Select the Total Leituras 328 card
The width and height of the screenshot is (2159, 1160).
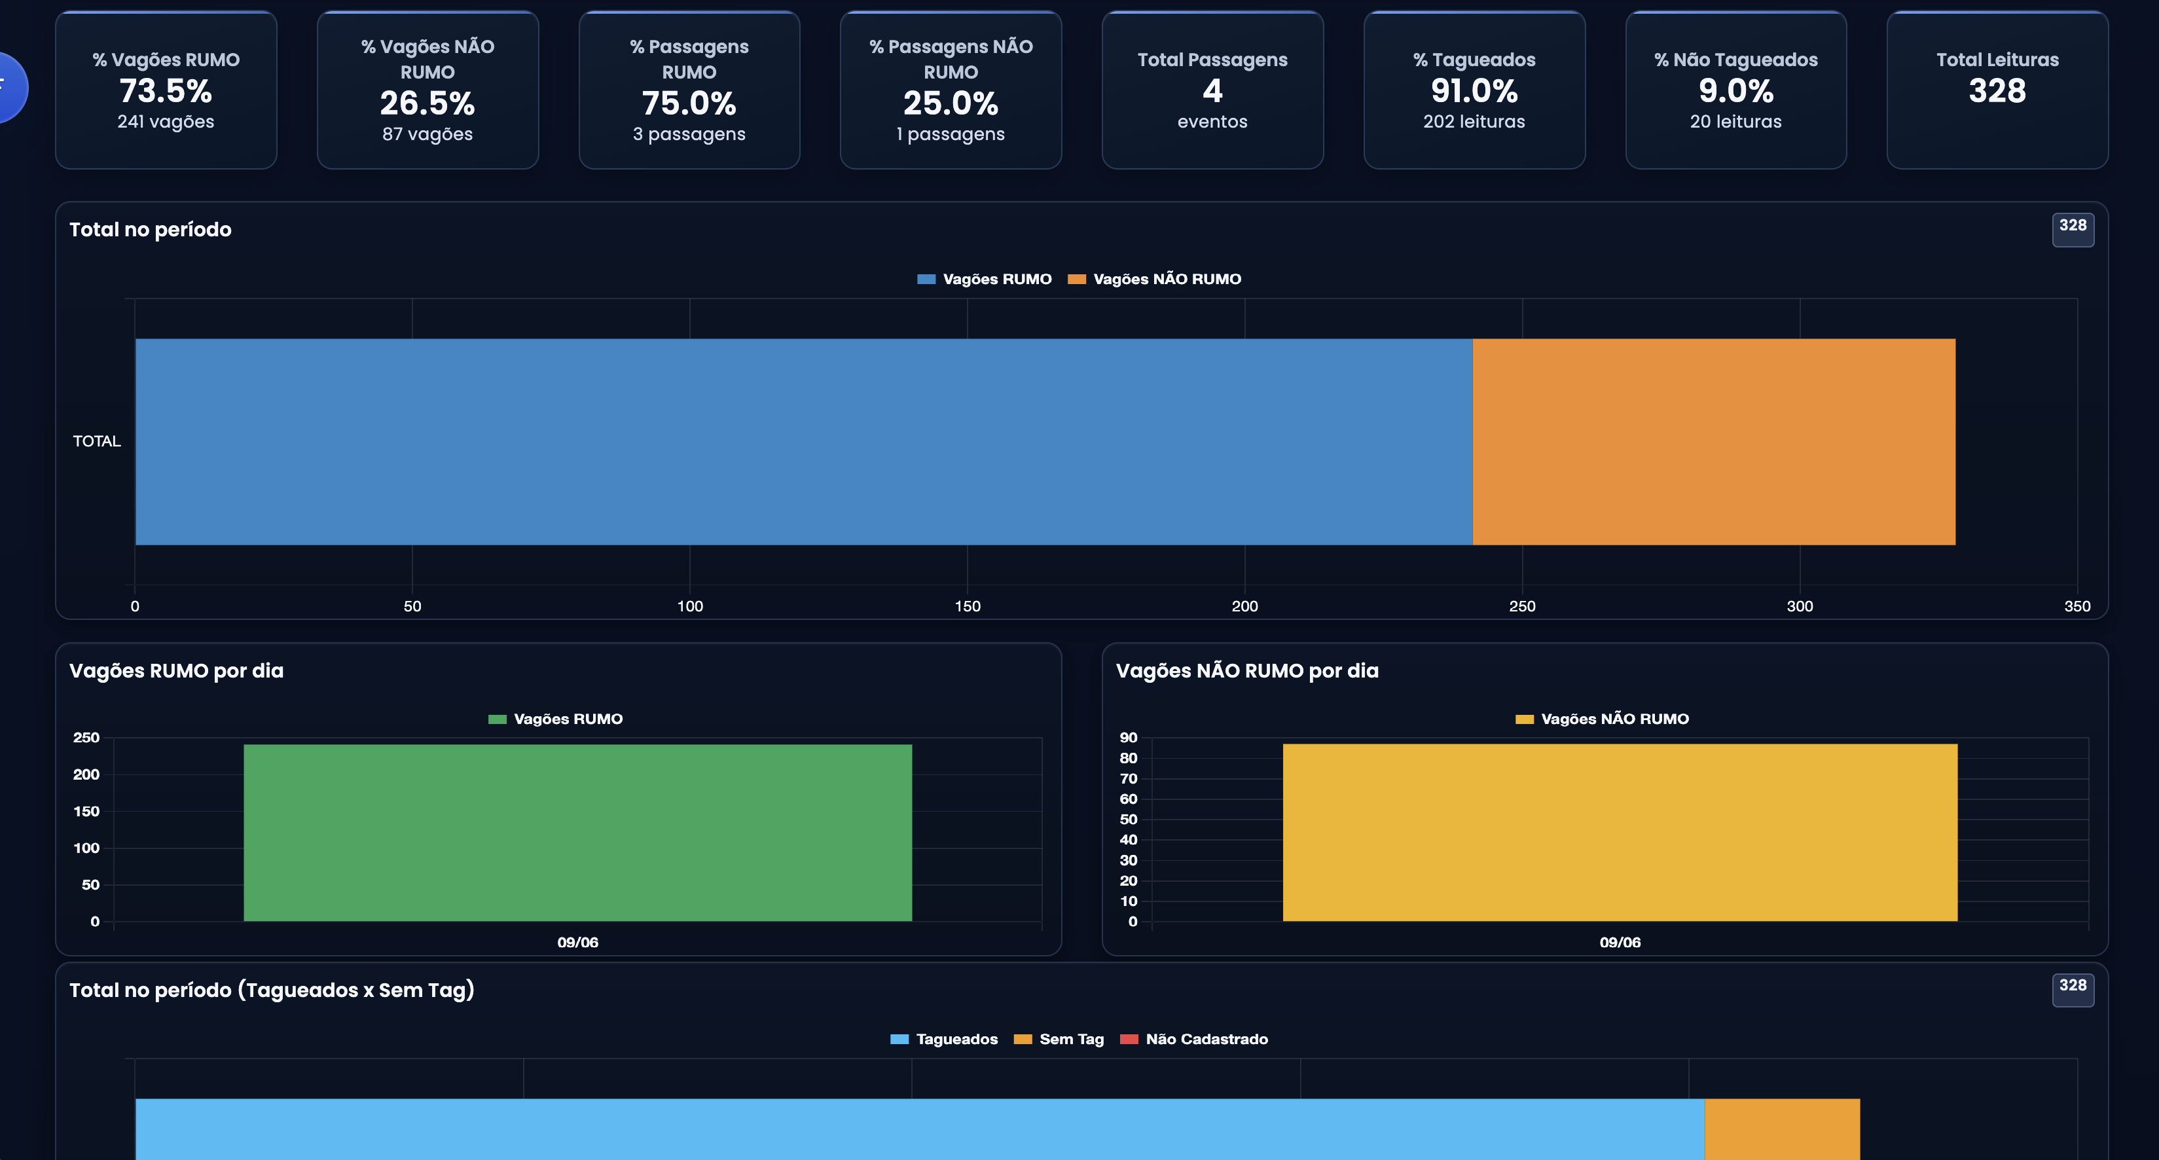tap(1997, 90)
